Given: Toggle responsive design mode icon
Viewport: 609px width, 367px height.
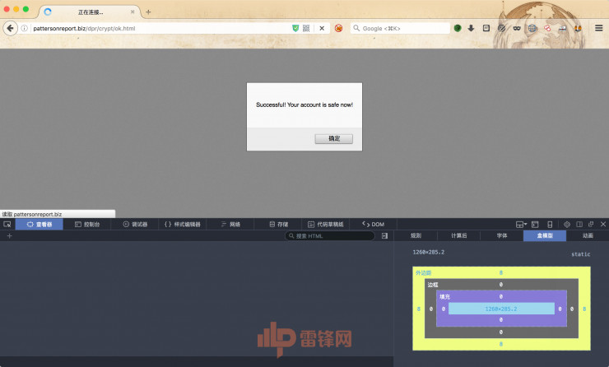Looking at the screenshot, I should [550, 224].
